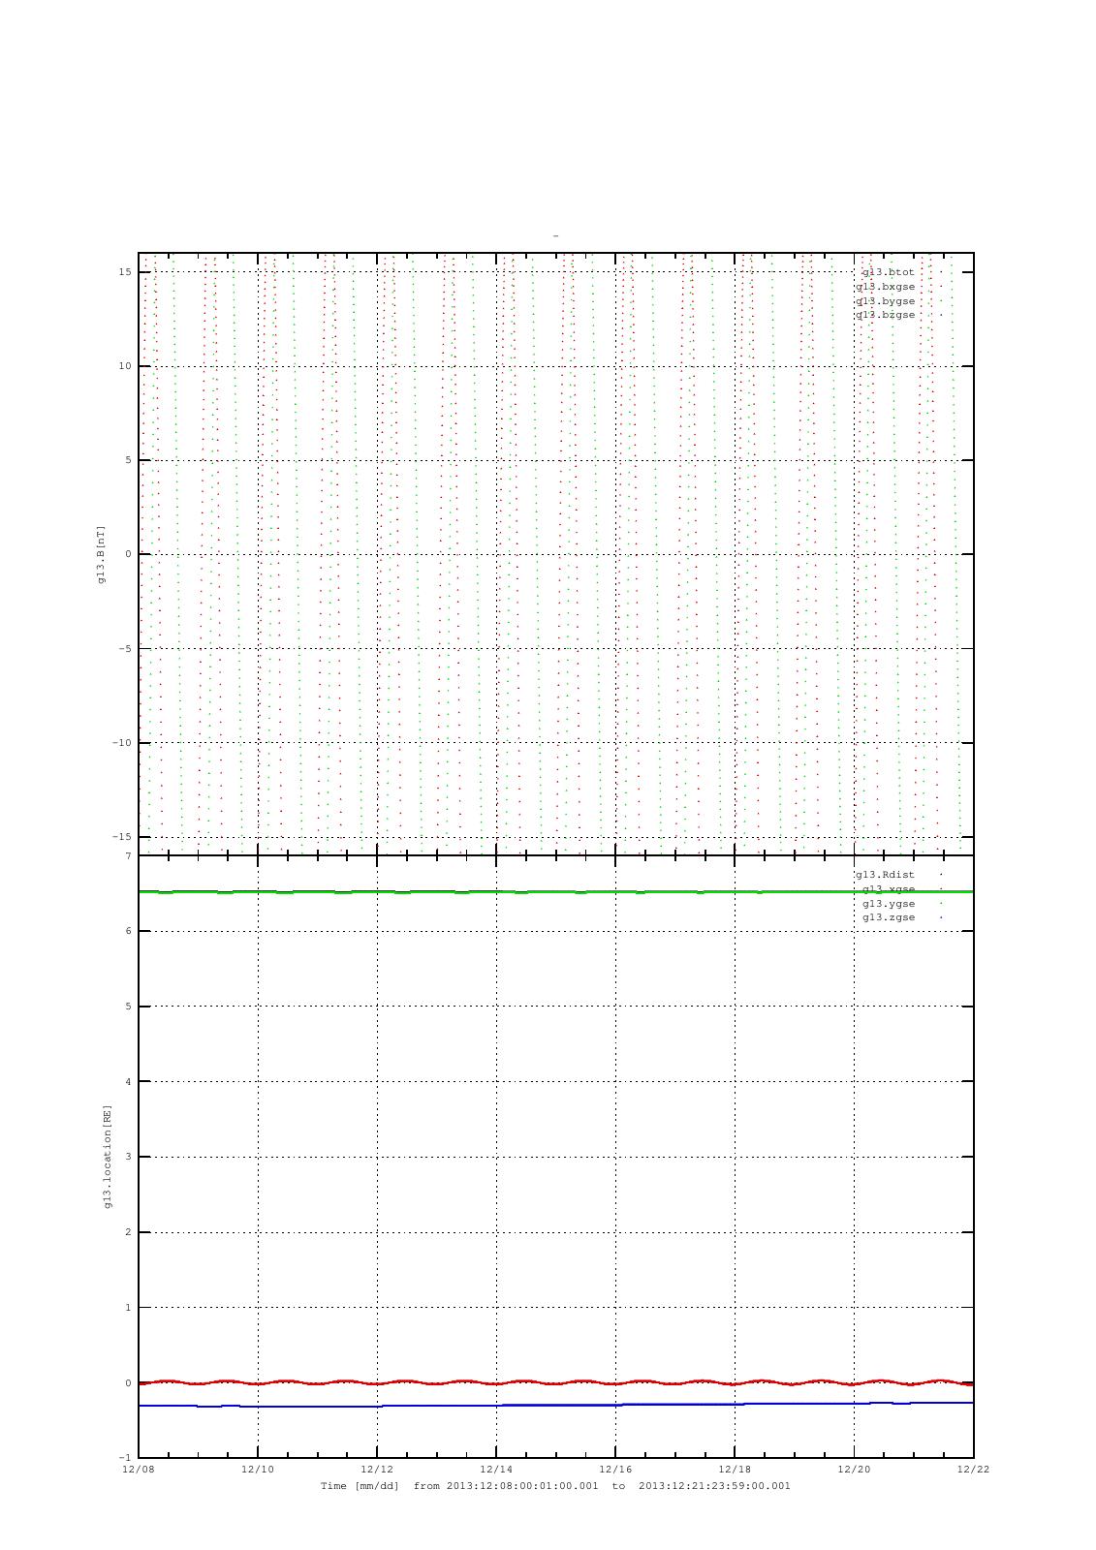Click the −10 tick on the B[nT] axis
The height and width of the screenshot is (1550, 1096).
click(122, 743)
